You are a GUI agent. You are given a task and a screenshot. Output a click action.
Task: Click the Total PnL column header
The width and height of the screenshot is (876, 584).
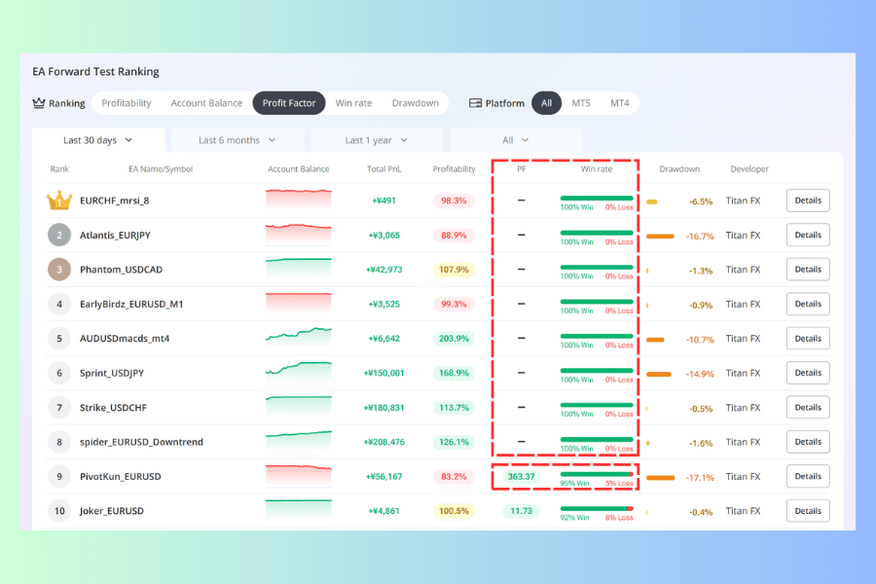pos(383,168)
